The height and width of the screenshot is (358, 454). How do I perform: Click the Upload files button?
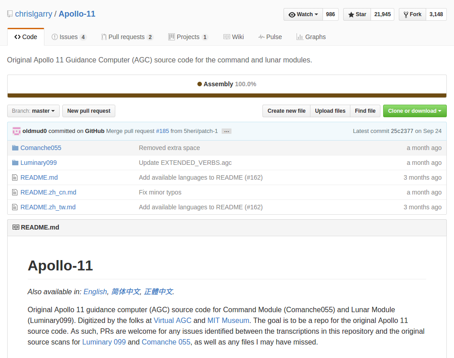[x=330, y=111]
